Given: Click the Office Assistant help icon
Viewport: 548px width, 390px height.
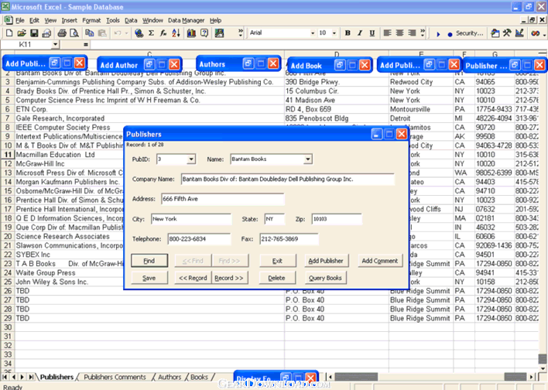Looking at the screenshot, I should coord(204,33).
